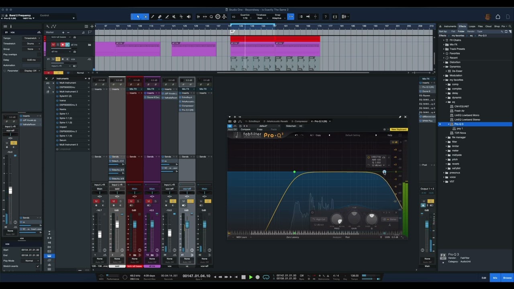
Task: Click the Stop transport button
Action: click(243, 277)
